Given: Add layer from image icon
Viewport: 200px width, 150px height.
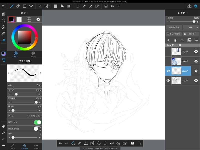Looking at the screenshot, I should coord(189,40).
